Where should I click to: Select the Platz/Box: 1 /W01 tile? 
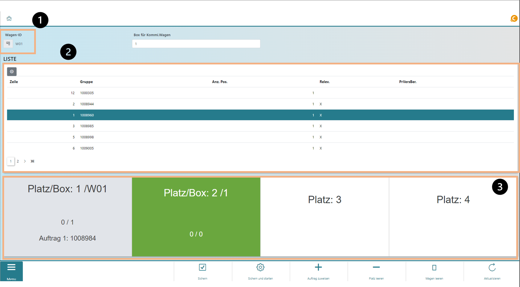point(68,217)
